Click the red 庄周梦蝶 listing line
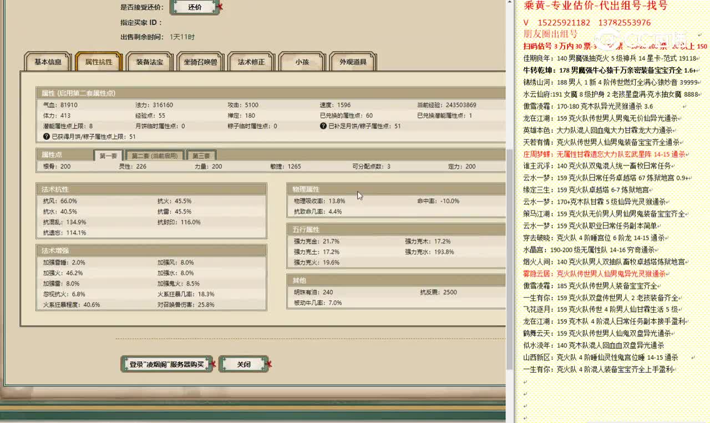 point(604,154)
